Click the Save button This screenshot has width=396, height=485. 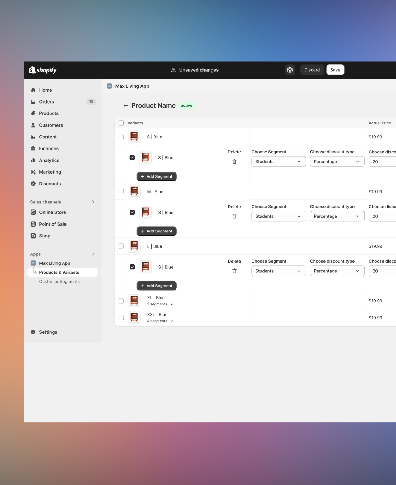(335, 70)
